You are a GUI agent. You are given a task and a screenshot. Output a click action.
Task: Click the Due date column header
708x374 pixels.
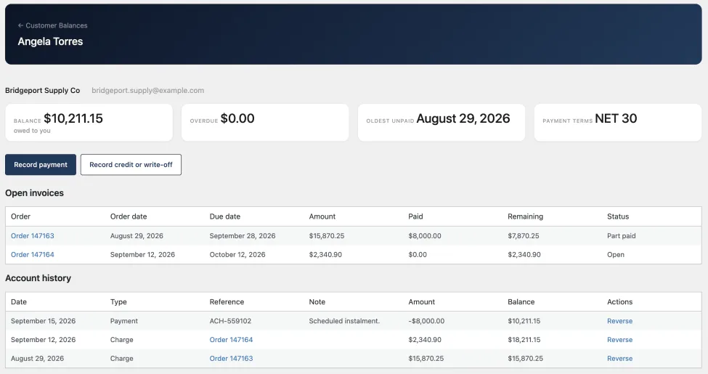(x=225, y=216)
